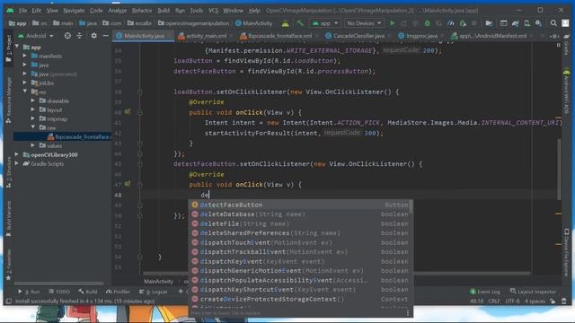This screenshot has width=575, height=323.
Task: Click the editor vertical scrollbar
Action: 559,169
